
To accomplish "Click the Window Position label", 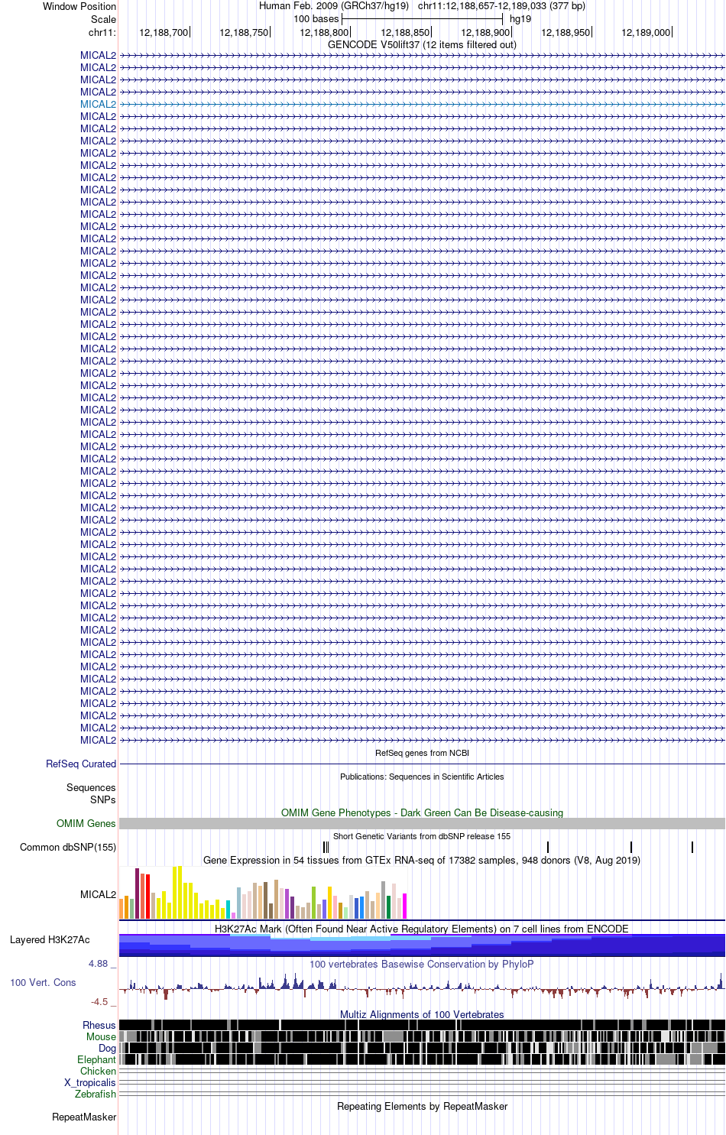I will pos(79,6).
